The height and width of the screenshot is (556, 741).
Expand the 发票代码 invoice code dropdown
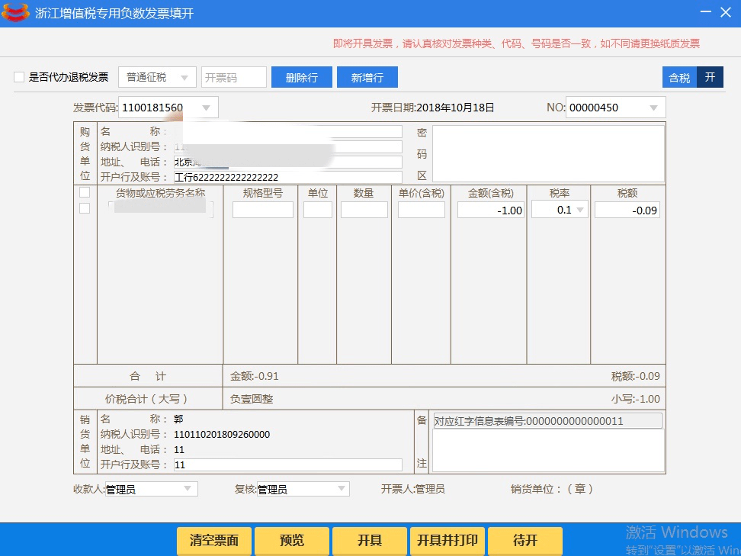tap(205, 107)
